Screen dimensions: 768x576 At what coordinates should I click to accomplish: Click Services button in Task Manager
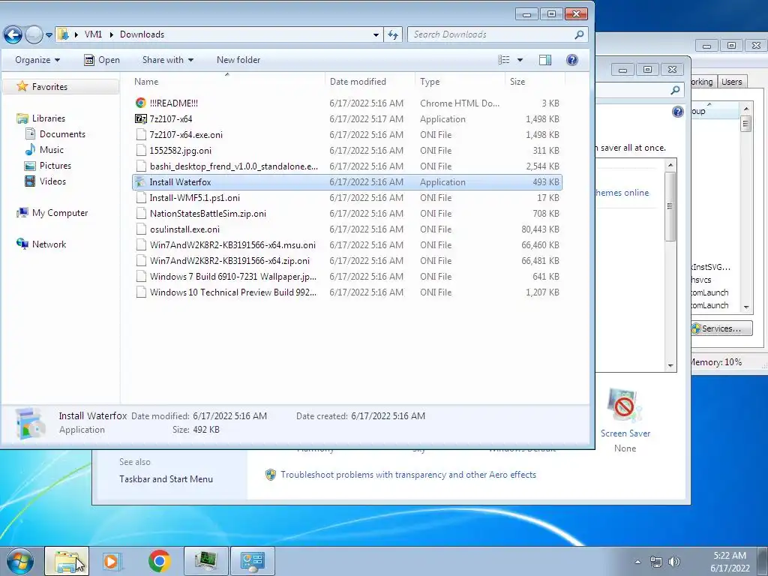click(722, 328)
